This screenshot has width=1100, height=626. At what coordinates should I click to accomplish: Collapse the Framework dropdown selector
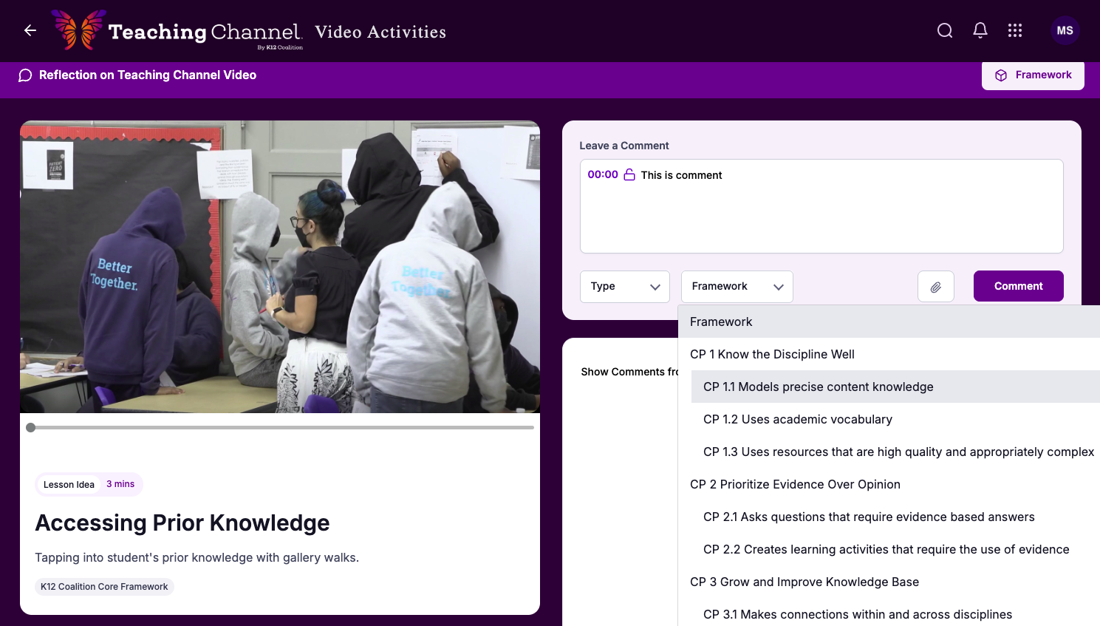click(x=737, y=287)
